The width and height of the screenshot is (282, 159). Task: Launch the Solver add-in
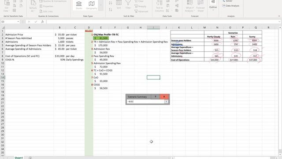227,1
